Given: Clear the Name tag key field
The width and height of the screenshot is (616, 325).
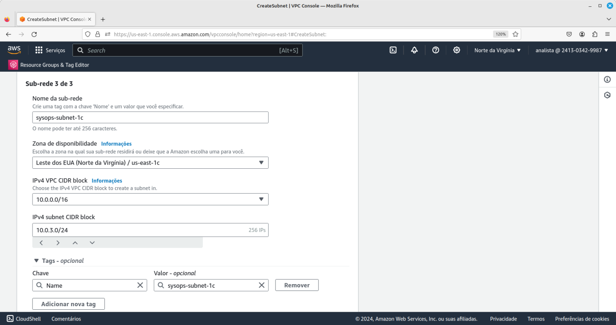Looking at the screenshot, I should tap(140, 285).
